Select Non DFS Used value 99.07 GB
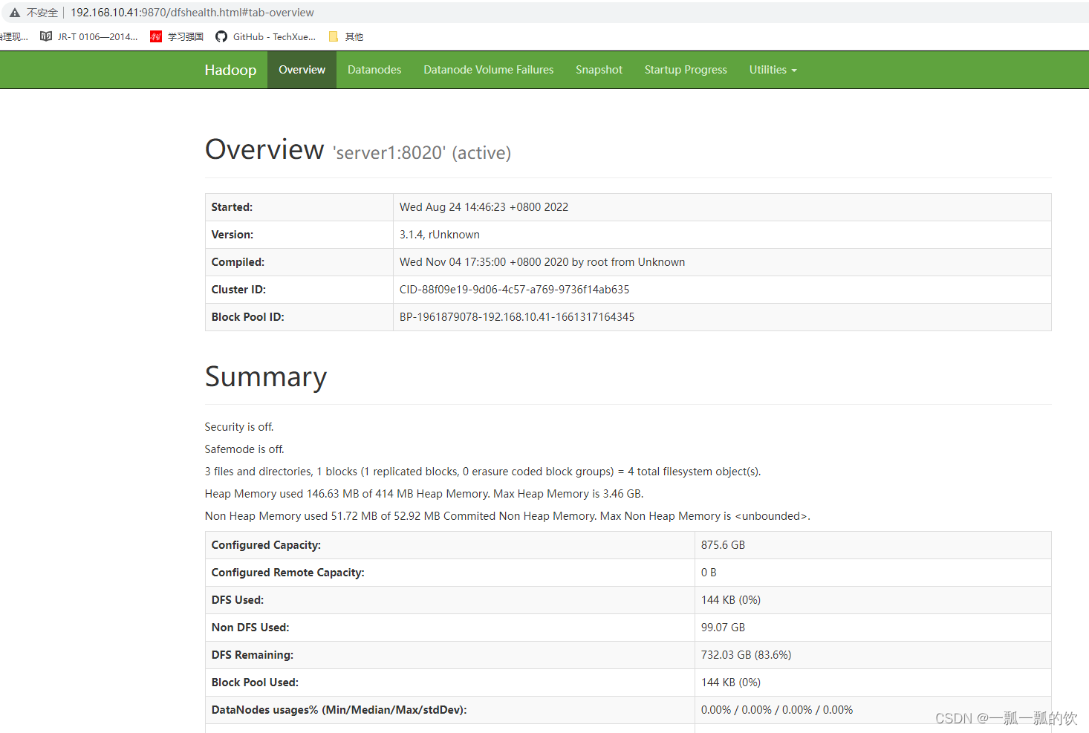This screenshot has height=733, width=1089. click(723, 628)
